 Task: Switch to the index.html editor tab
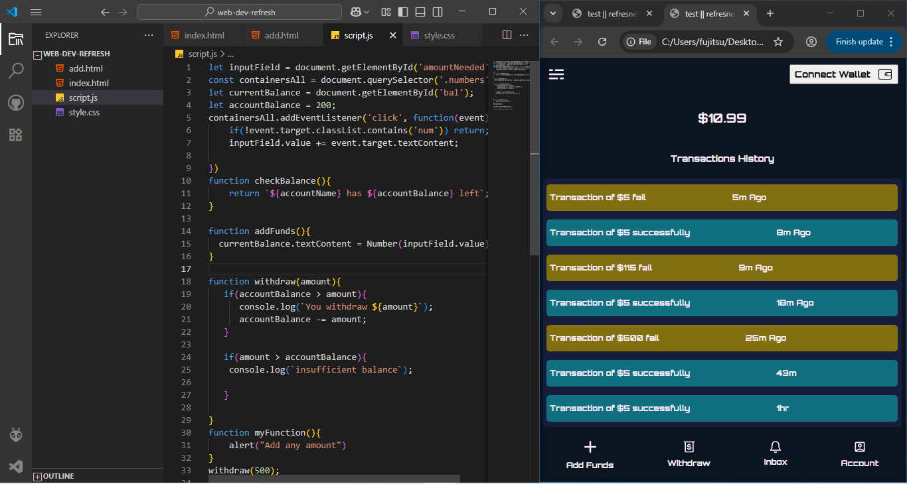[204, 35]
